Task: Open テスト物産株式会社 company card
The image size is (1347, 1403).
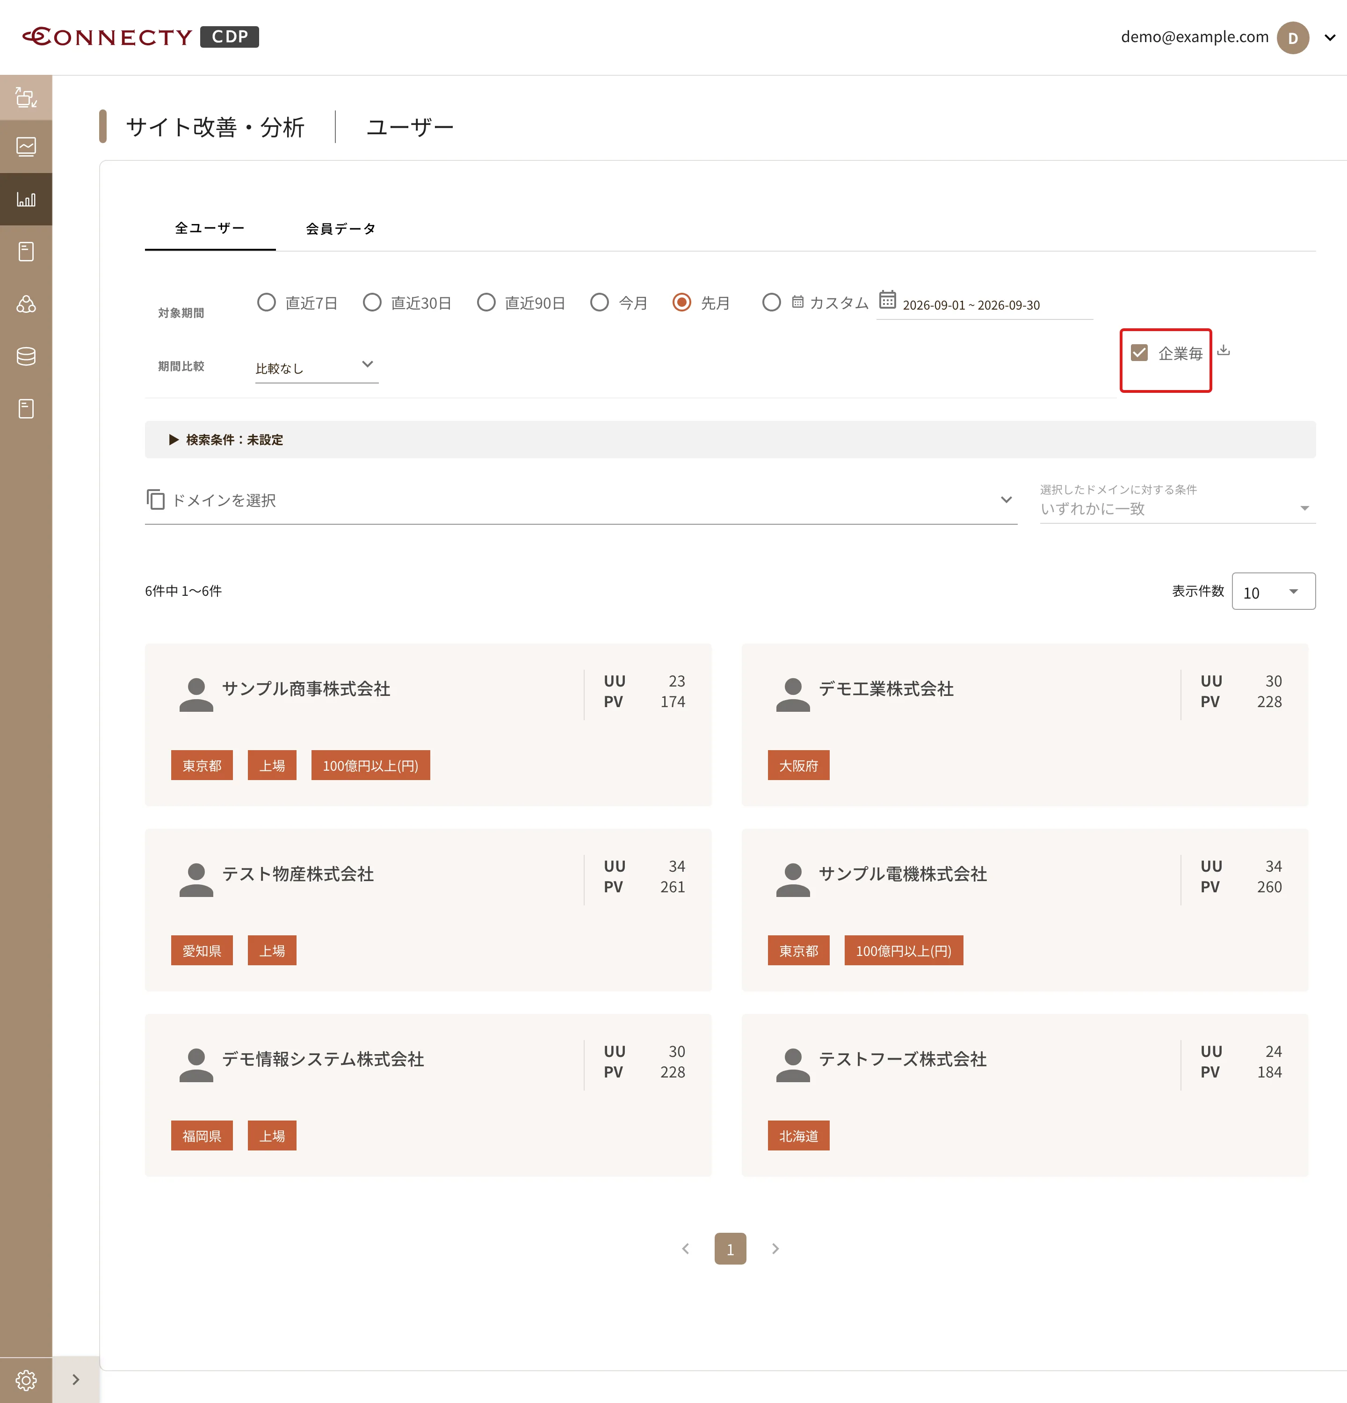Action: pos(428,910)
